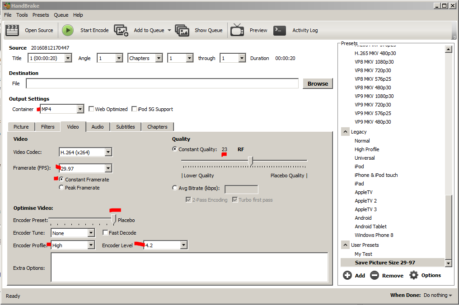Select the Universal preset

(365, 158)
